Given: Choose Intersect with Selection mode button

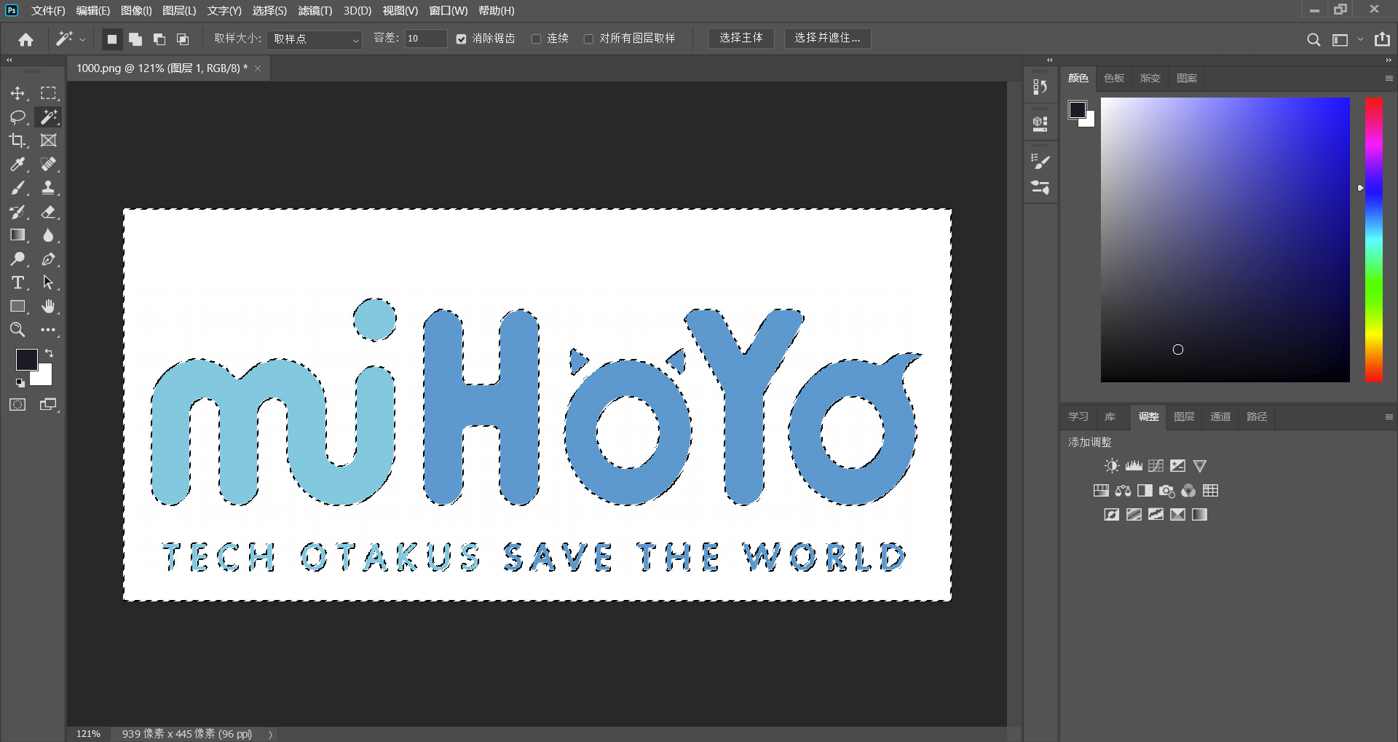Looking at the screenshot, I should coord(183,39).
